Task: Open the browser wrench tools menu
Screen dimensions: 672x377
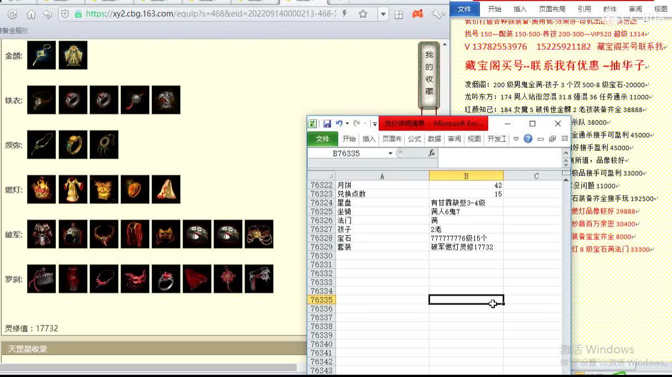Action: (x=437, y=14)
